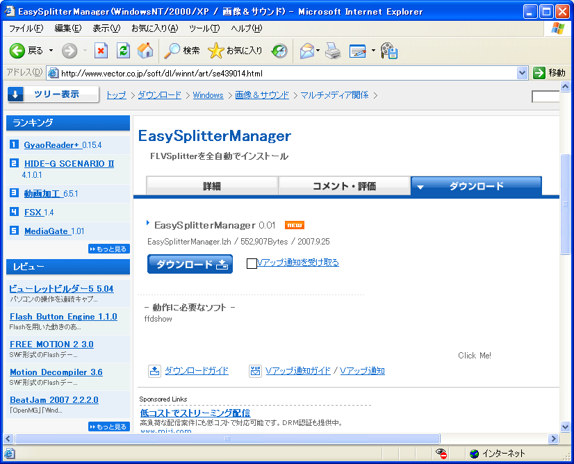Go to the 画像&サウンド breadcrumb link
This screenshot has height=464, width=574.
[x=262, y=95]
